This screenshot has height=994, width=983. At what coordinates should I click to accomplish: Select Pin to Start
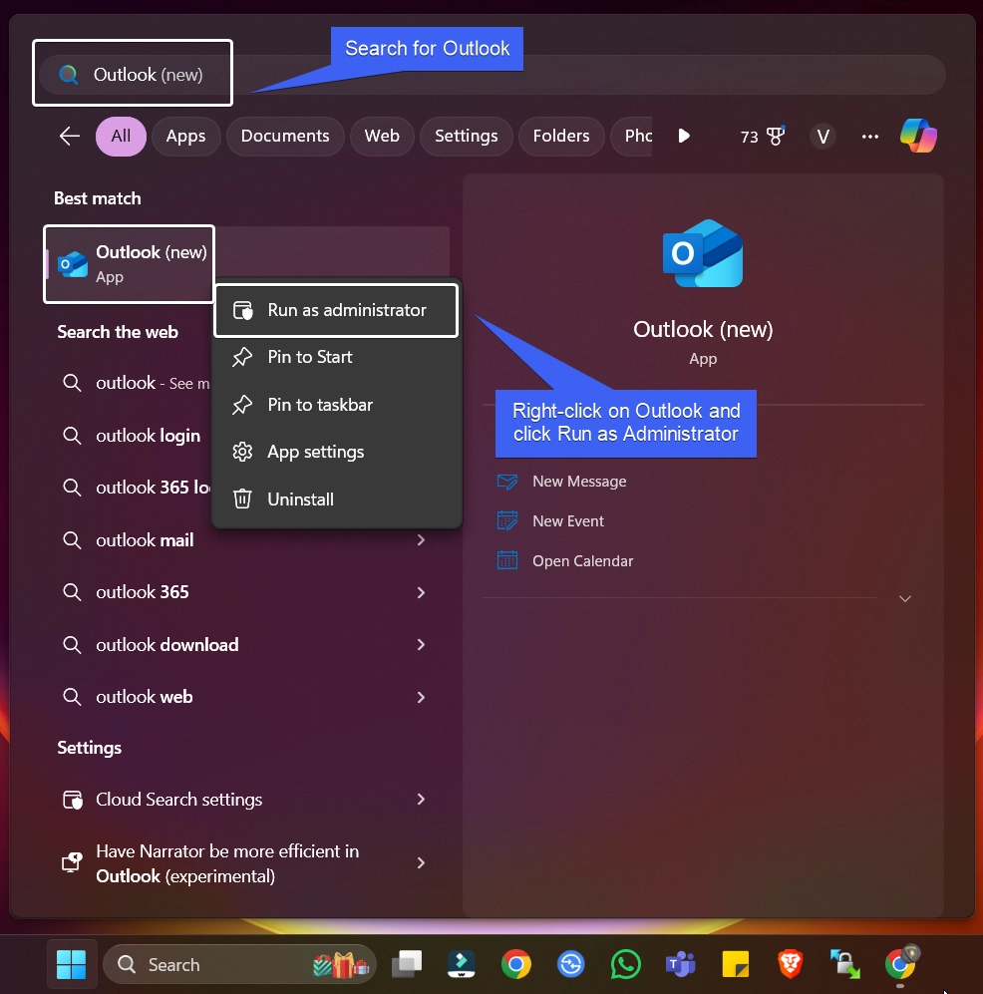(336, 357)
